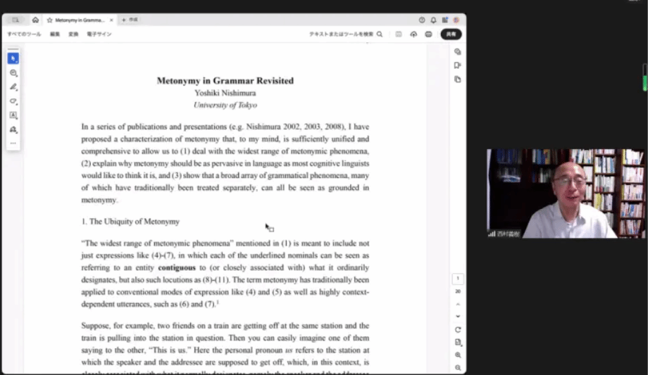
Task: Jump to next page with down chevron
Action: 458,316
